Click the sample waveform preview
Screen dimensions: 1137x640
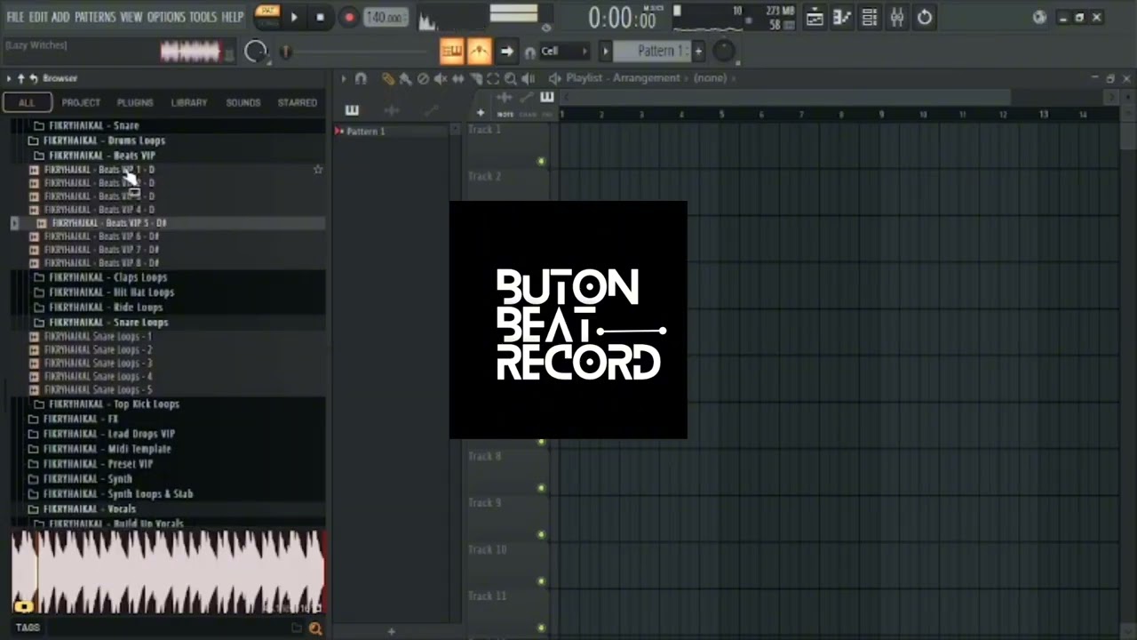[x=168, y=572]
